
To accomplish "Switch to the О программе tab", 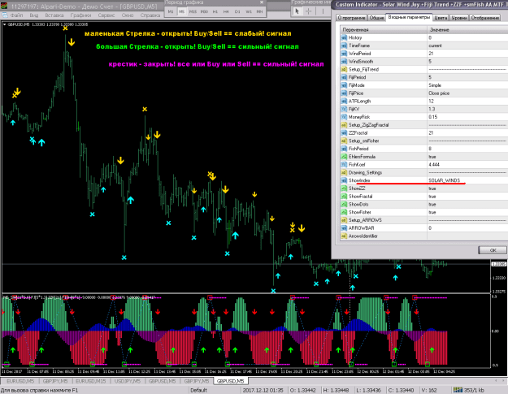I will coord(351,18).
